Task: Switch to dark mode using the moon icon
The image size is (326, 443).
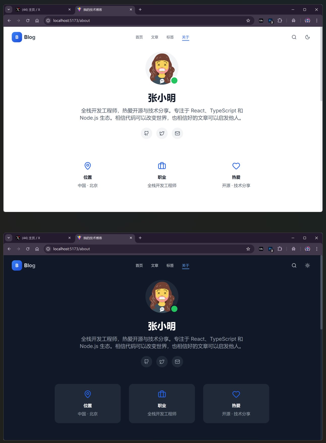Action: coord(307,37)
